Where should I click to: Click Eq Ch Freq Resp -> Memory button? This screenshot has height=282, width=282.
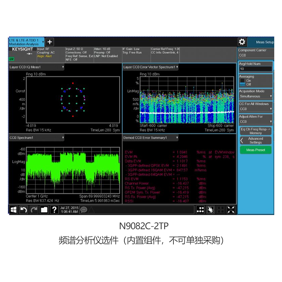pos(256,131)
